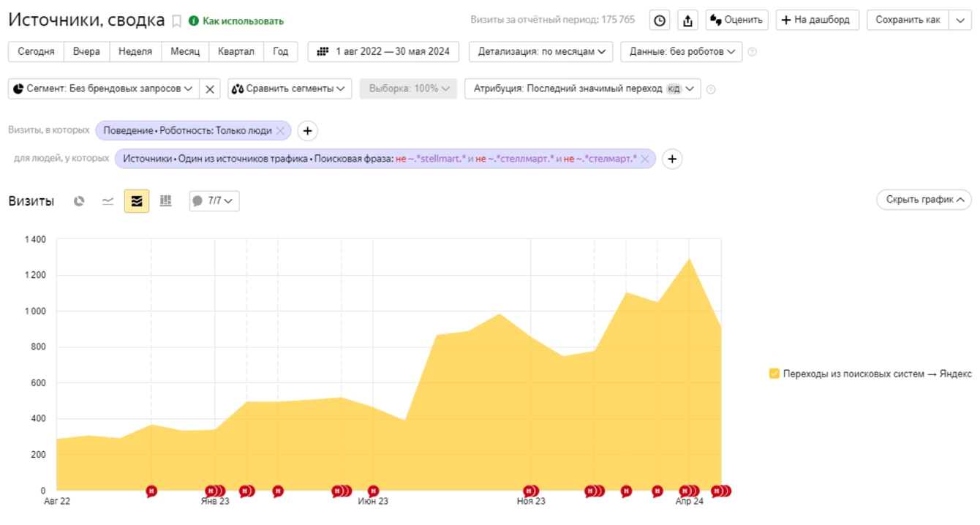The width and height of the screenshot is (980, 525).
Task: Open the Данные: без роботов dropdown
Action: [681, 52]
